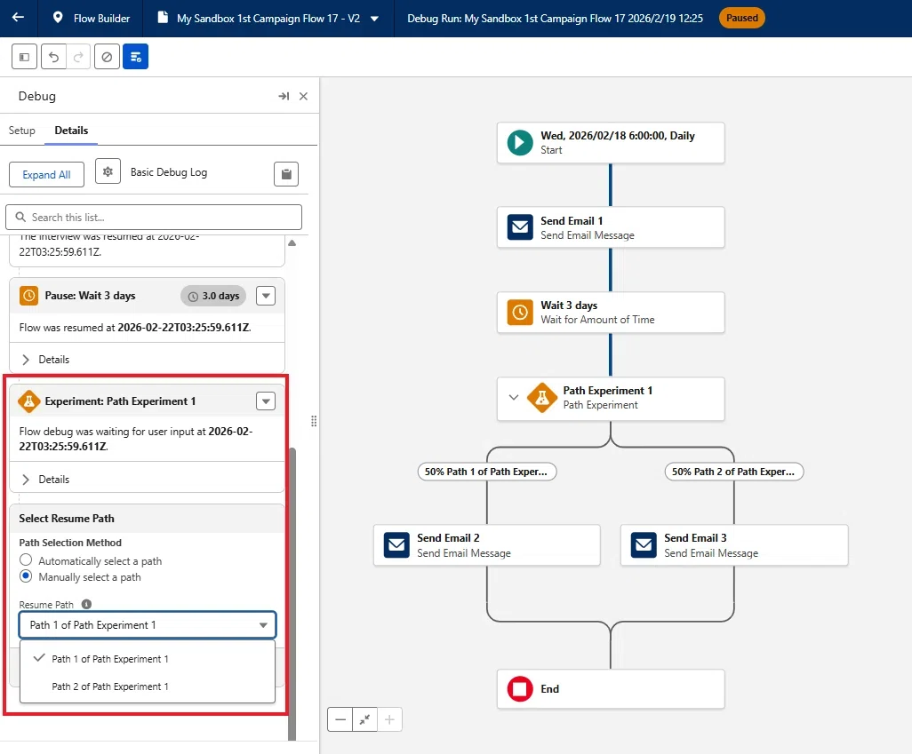Click the Send Email 1 envelope icon
This screenshot has height=754, width=912.
[x=520, y=226]
